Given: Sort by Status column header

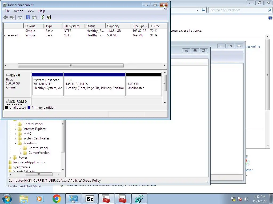Looking at the screenshot, I should click(x=95, y=26).
